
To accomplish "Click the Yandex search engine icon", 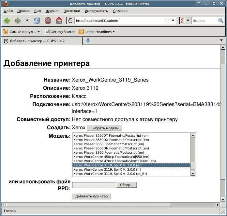I will click(182, 21).
